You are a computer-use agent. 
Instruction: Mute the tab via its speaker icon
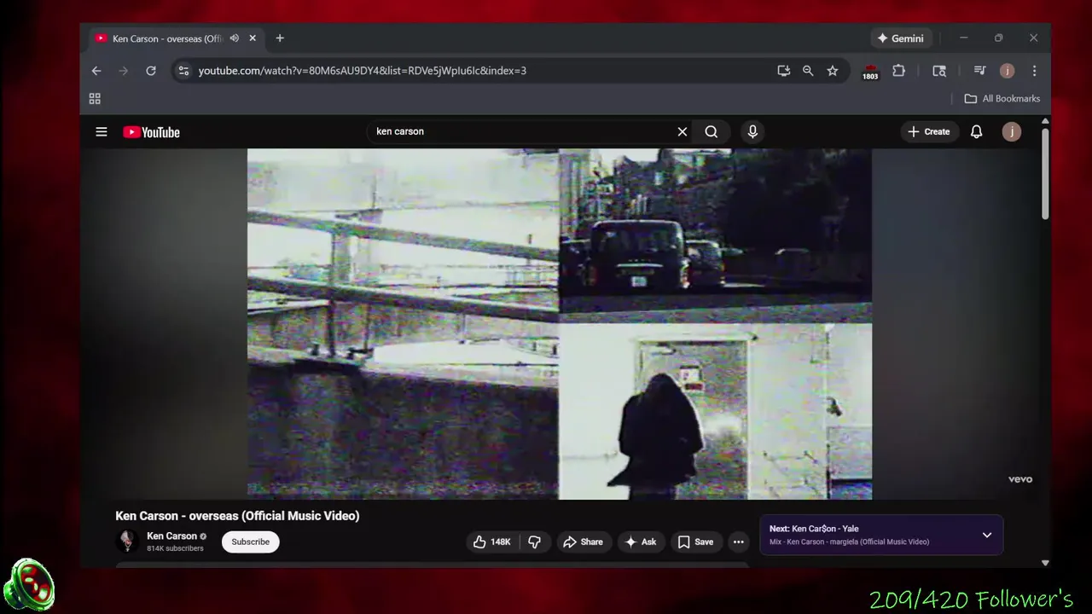235,38
